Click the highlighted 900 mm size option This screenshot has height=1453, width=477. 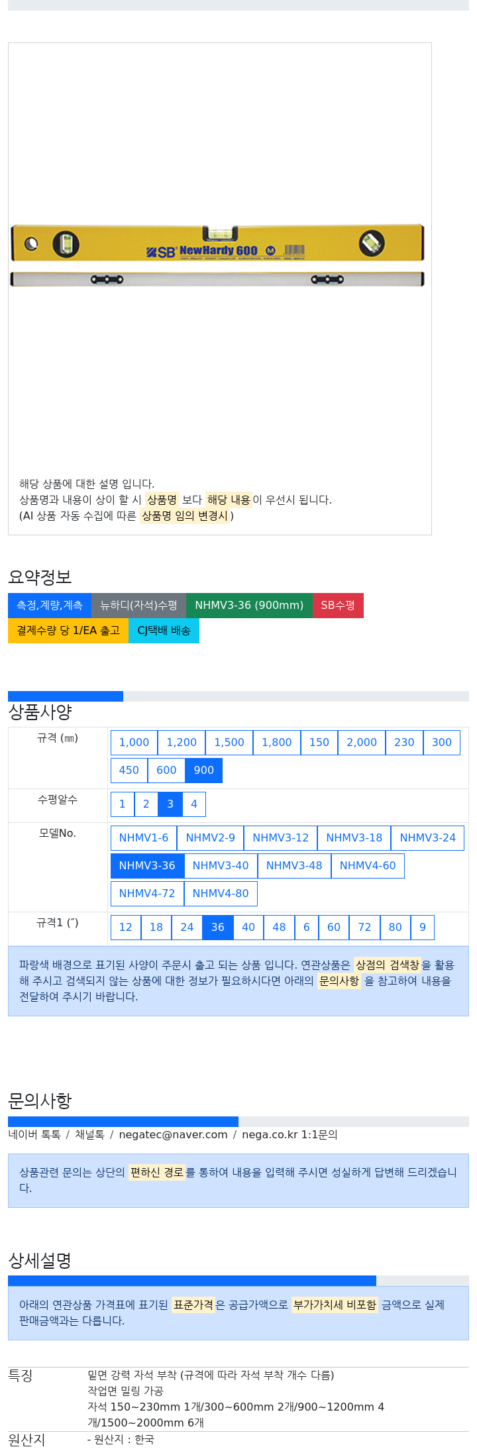[203, 770]
